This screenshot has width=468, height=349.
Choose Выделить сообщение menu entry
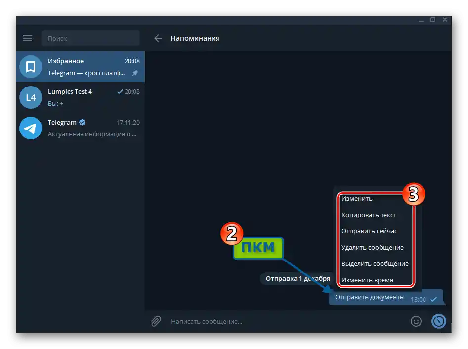click(x=376, y=264)
